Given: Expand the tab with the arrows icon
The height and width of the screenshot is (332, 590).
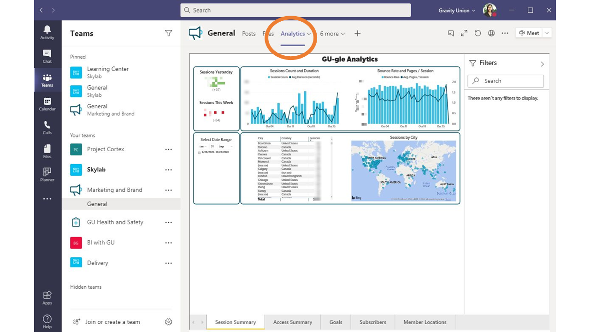Looking at the screenshot, I should point(464,33).
